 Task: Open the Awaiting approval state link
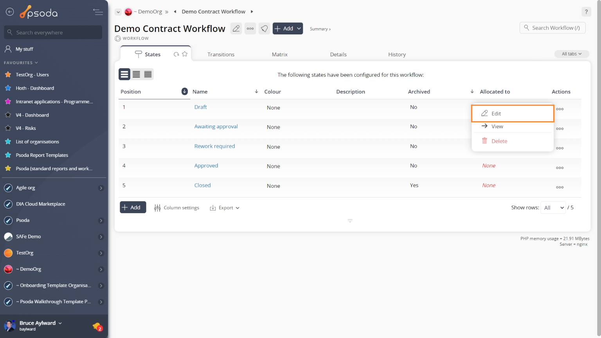216,126
